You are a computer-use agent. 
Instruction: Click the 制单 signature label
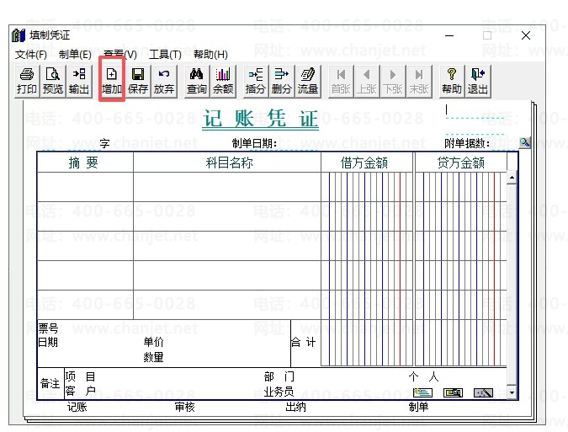[x=419, y=407]
